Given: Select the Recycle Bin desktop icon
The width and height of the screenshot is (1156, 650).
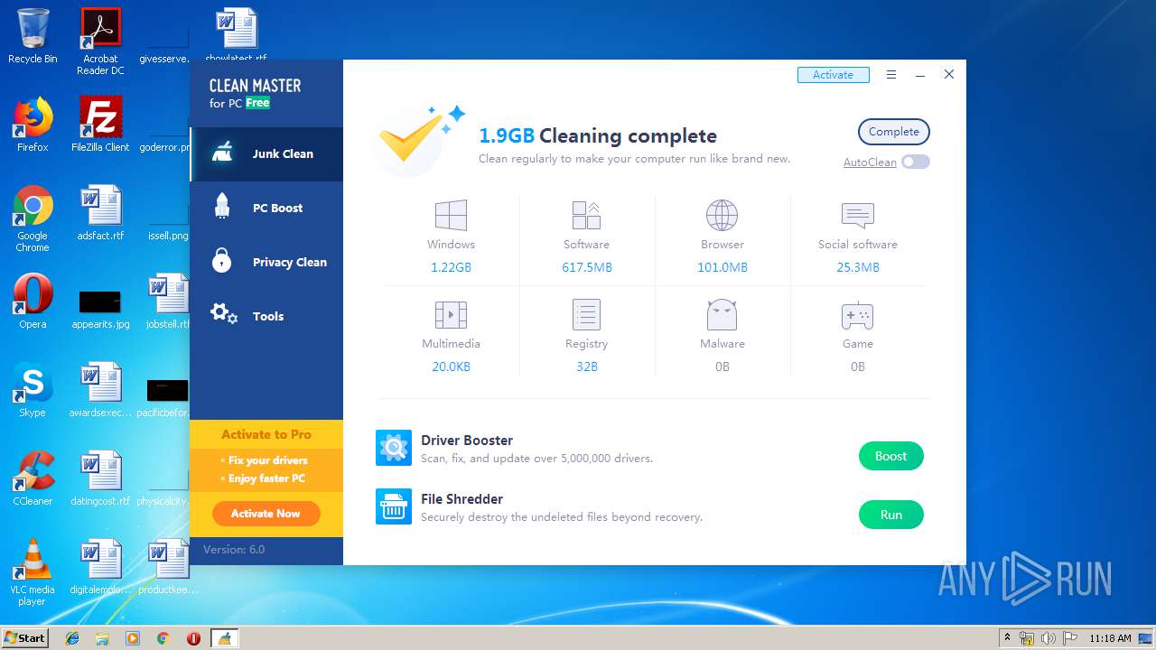Looking at the screenshot, I should click(x=33, y=36).
